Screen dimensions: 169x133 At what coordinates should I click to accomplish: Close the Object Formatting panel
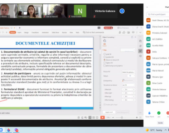[x=136, y=37]
